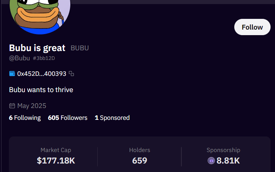Click the blue wallet icon
275x172 pixels.
point(12,74)
